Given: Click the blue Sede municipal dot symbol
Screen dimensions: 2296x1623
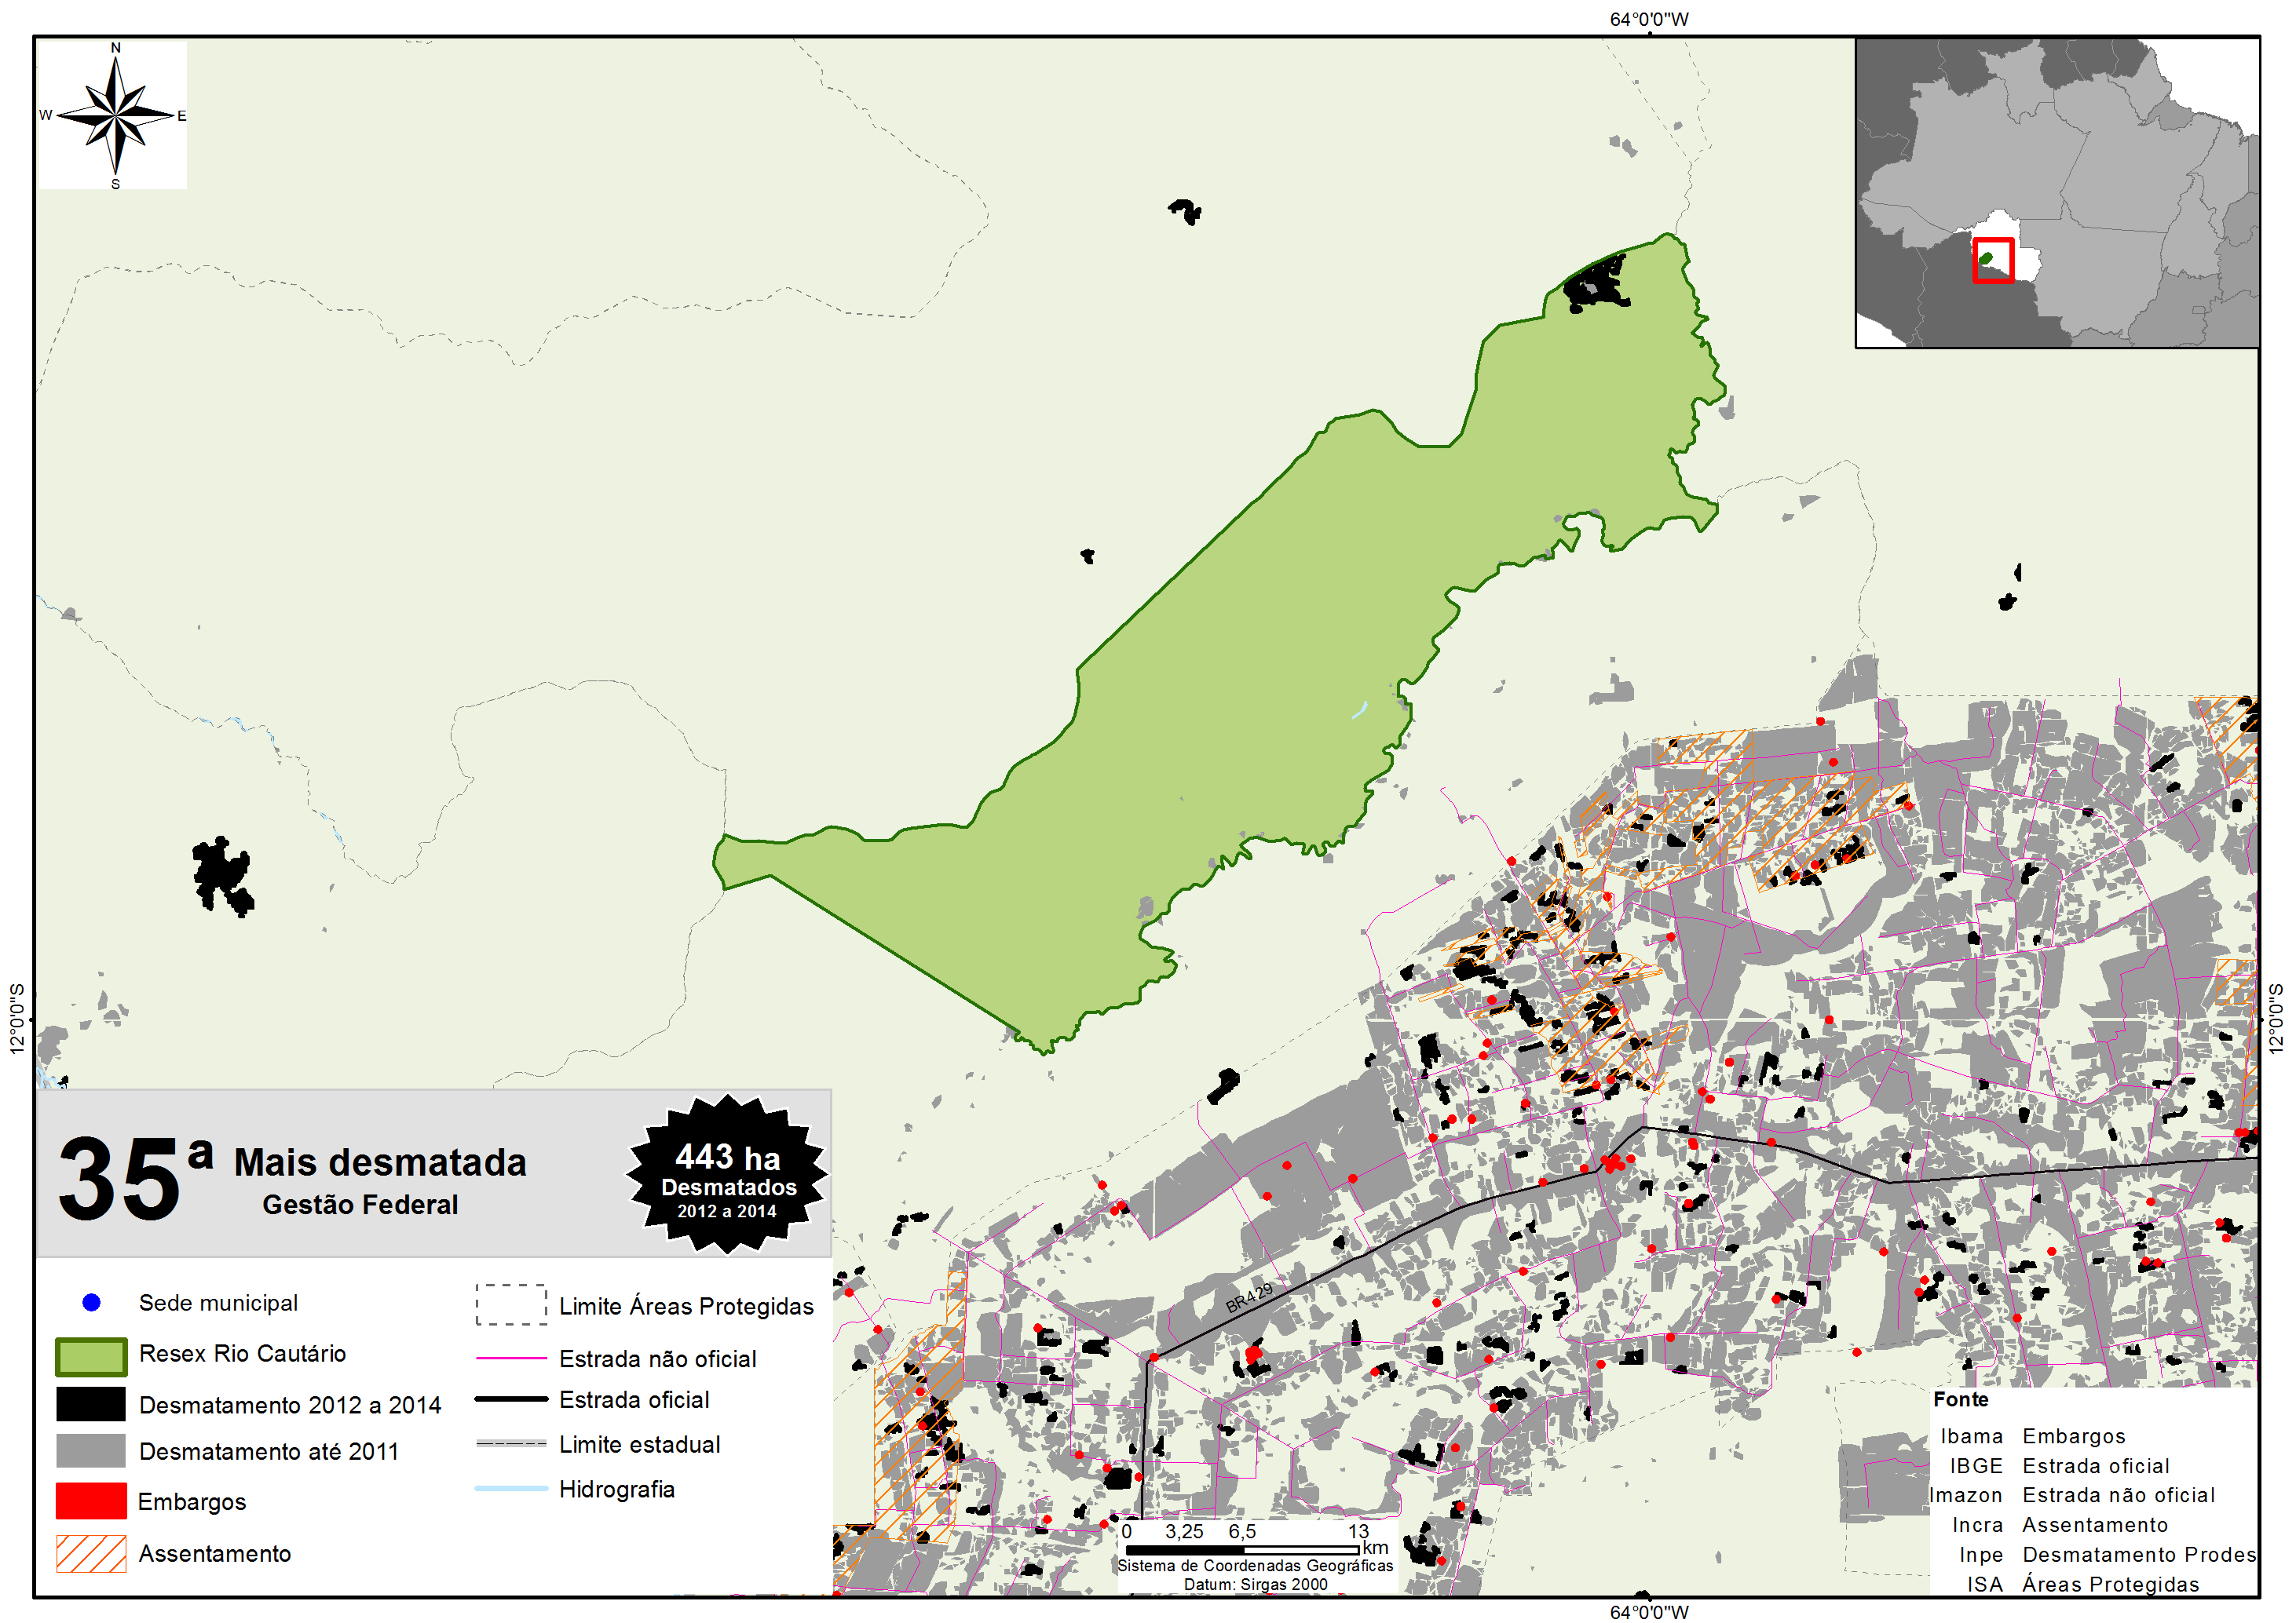Looking at the screenshot, I should pyautogui.click(x=91, y=1302).
